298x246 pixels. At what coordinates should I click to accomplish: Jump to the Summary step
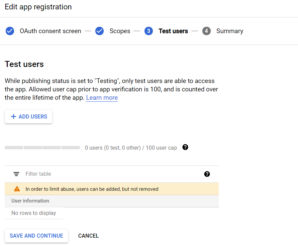[229, 31]
